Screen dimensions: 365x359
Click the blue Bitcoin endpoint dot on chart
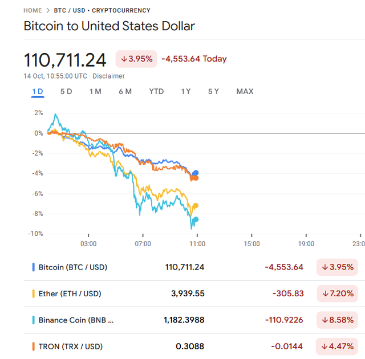(196, 173)
